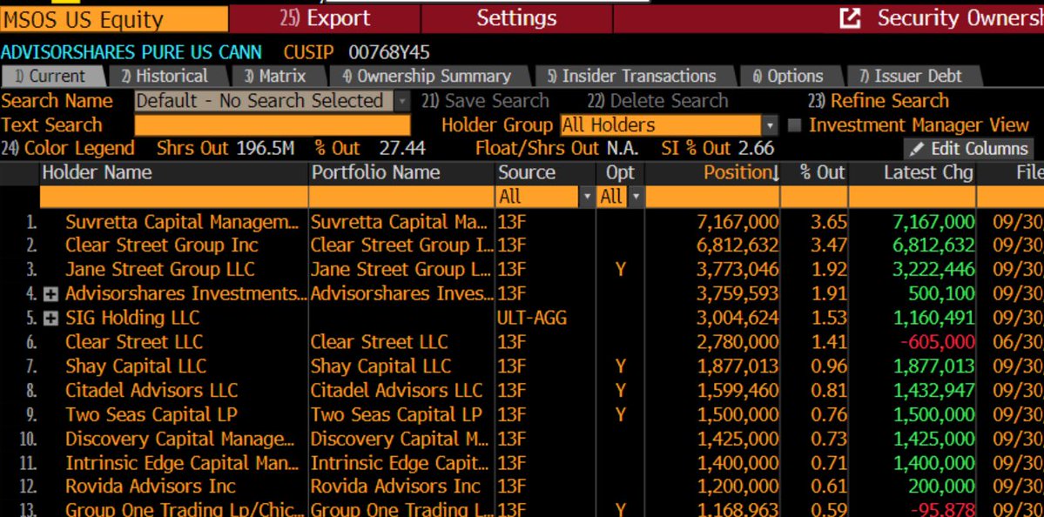Click position value 7,167,000 in Position column

[x=737, y=222]
